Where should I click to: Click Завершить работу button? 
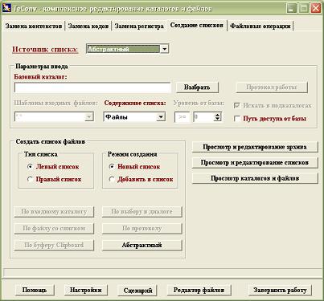pyautogui.click(x=280, y=290)
